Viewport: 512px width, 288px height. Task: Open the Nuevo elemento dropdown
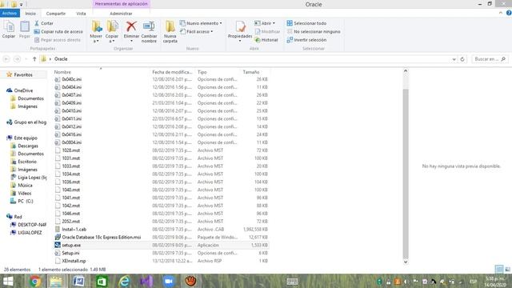point(201,23)
